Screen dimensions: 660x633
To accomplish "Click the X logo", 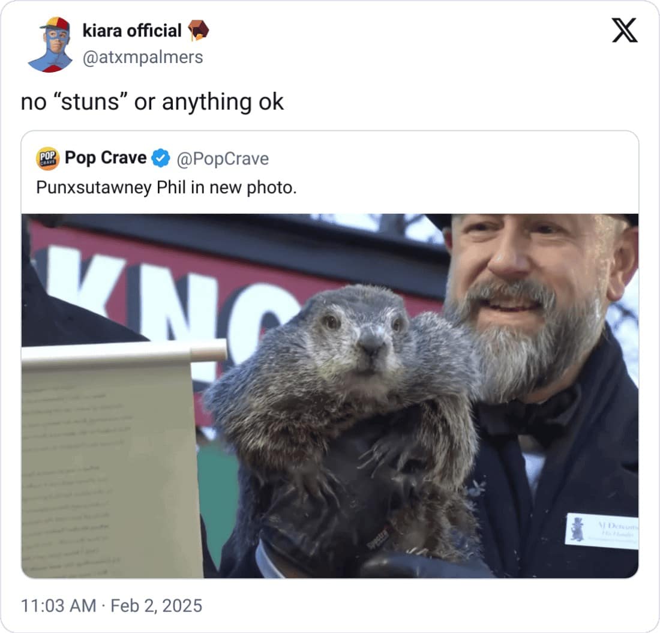I will (625, 31).
